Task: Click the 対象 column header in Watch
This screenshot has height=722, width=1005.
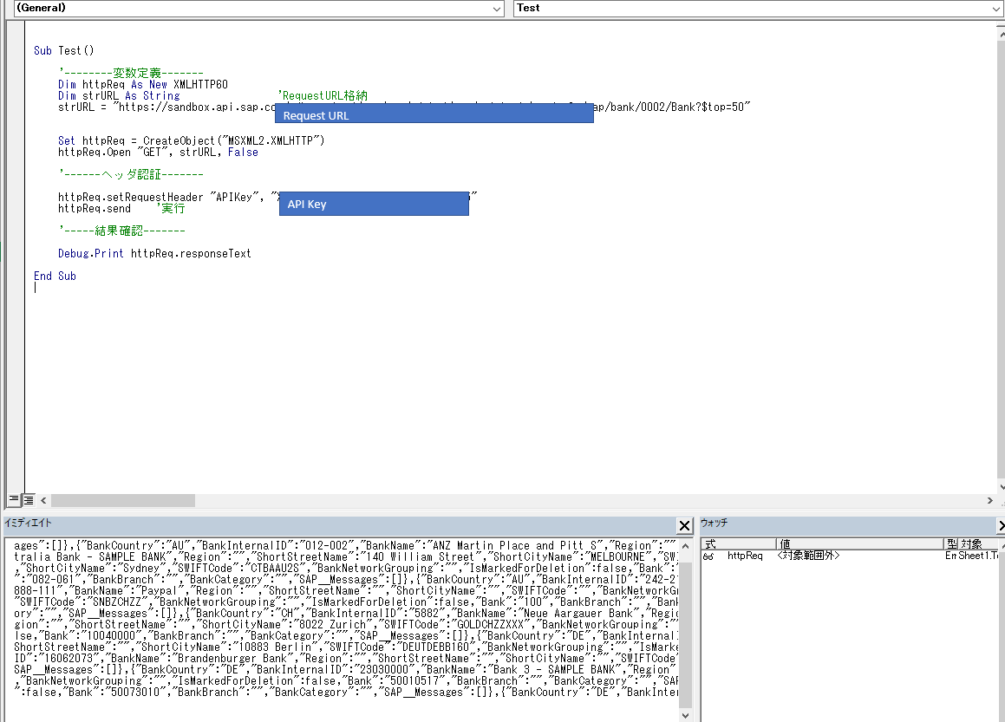Action: (979, 544)
